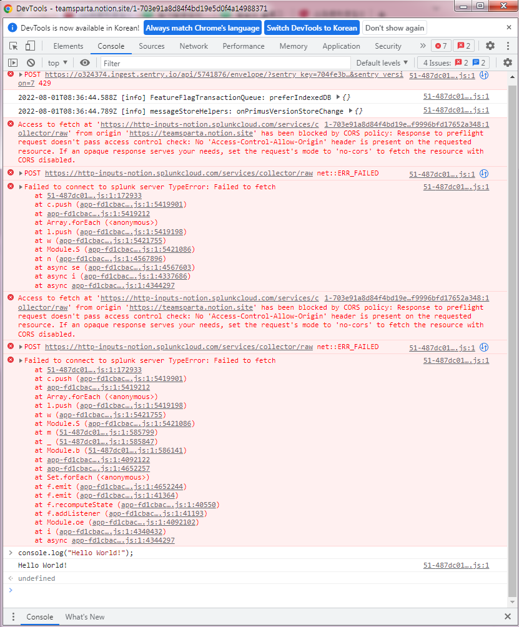The height and width of the screenshot is (627, 519).
Task: Select the Console drawer tab at bottom
Action: pos(39,616)
